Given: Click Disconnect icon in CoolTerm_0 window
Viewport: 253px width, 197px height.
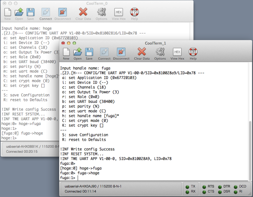Looking at the screenshot, I should pos(63,12).
